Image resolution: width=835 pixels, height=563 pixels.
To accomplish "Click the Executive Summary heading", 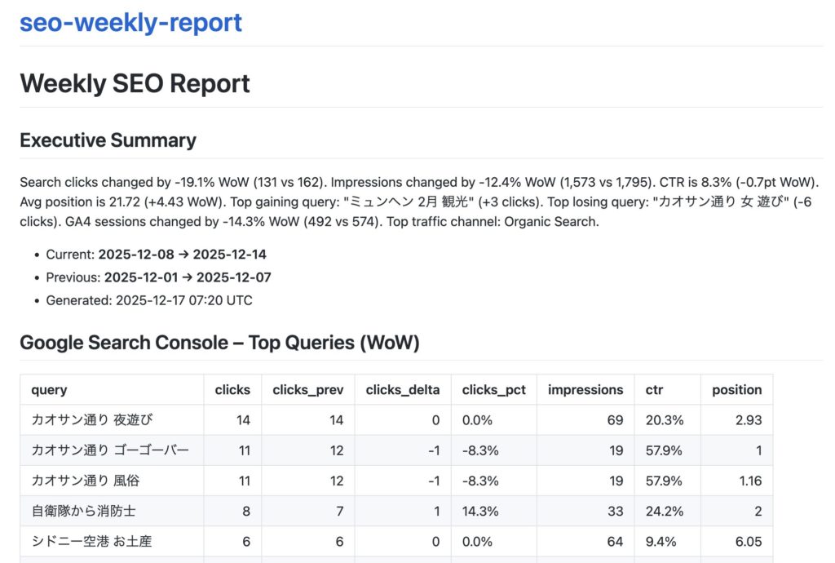I will [x=108, y=140].
